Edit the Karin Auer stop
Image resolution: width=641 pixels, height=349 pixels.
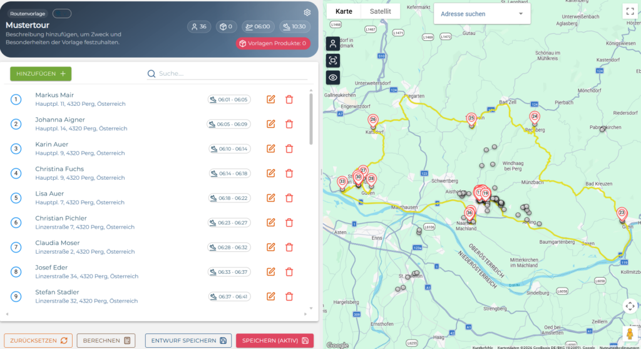(x=270, y=148)
